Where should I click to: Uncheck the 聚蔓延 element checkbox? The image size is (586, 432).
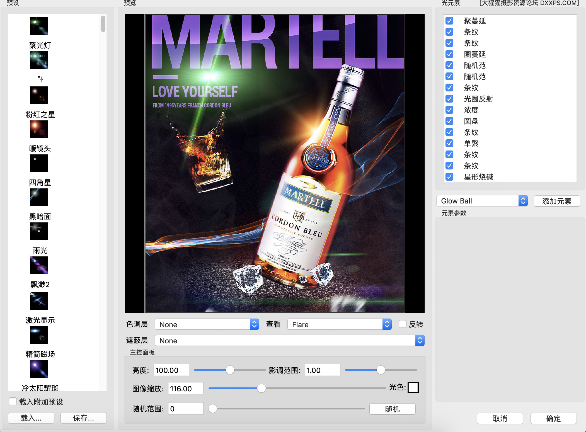coord(449,21)
